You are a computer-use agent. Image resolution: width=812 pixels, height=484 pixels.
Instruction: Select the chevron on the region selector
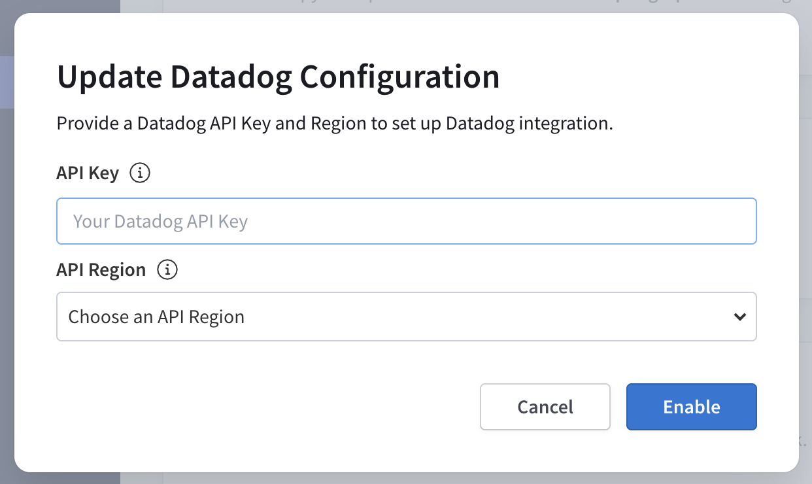[x=739, y=317]
